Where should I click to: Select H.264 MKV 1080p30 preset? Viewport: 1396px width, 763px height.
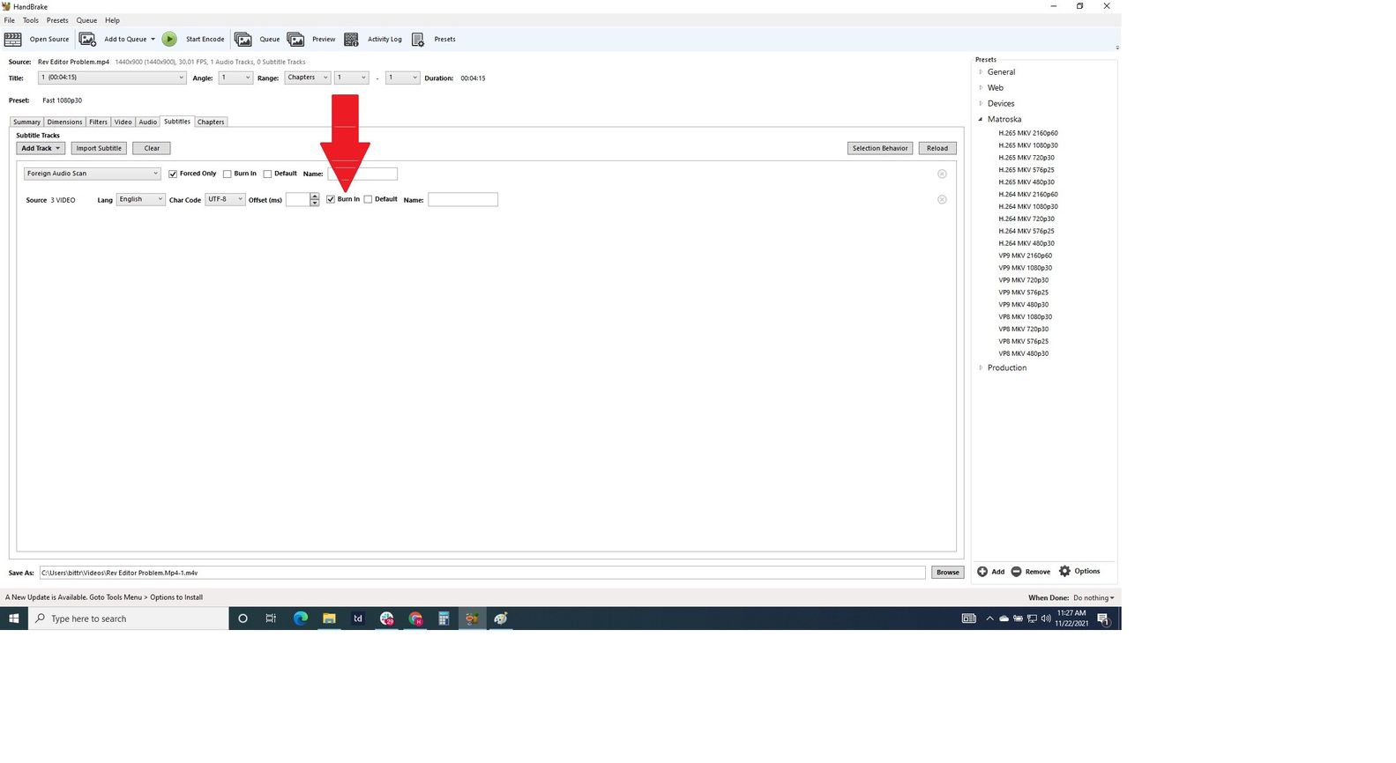(x=1028, y=206)
